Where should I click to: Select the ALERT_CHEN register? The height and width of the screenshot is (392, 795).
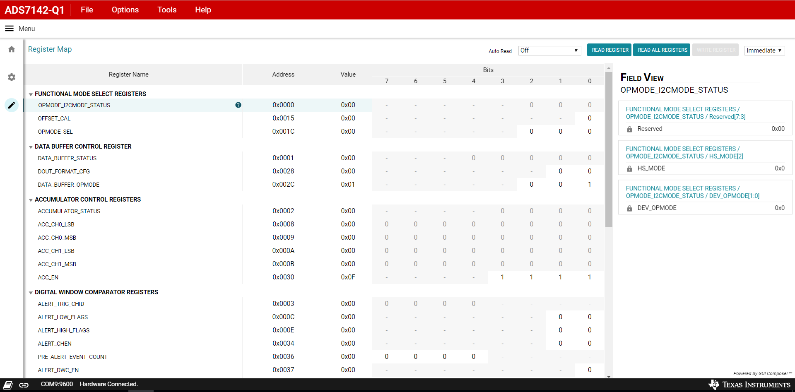(55, 344)
